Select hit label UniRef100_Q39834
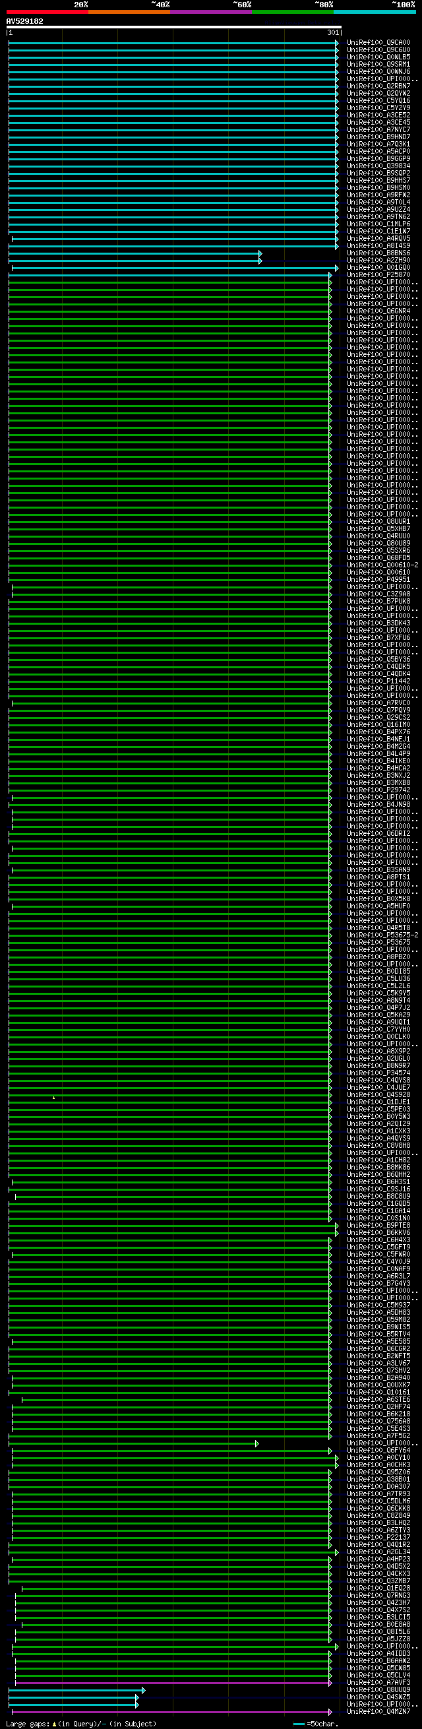 378,166
